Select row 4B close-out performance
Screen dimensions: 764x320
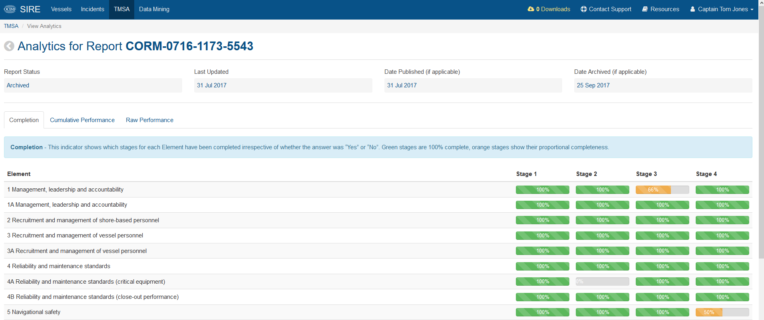378,297
